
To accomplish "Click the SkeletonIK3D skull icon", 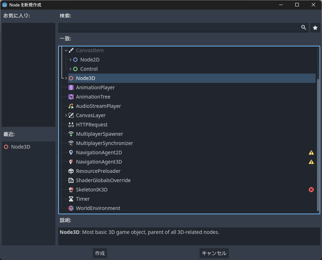I will coord(71,190).
